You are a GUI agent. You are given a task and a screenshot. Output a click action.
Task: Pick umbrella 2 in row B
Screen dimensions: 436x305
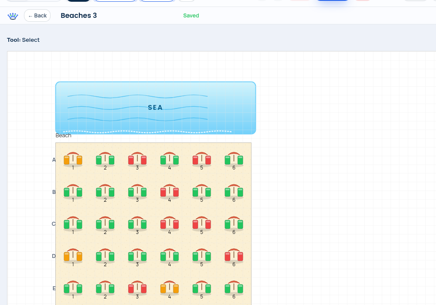pyautogui.click(x=105, y=192)
